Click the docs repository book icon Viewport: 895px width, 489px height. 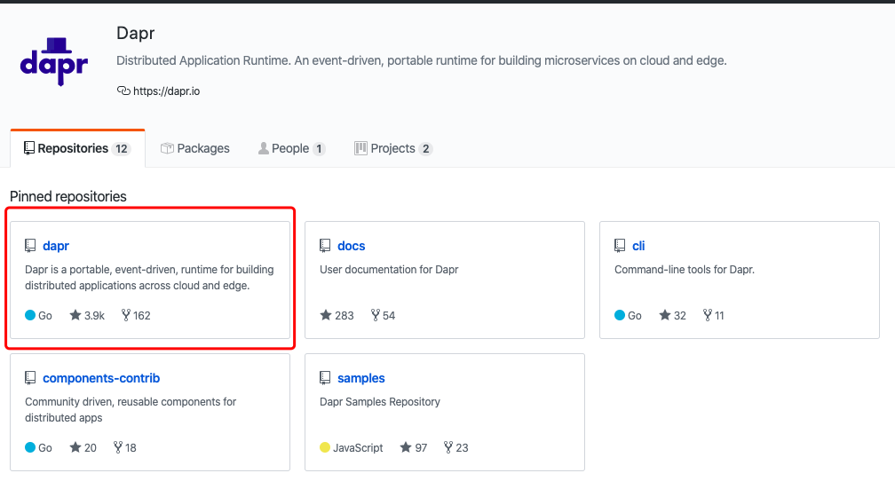pos(325,246)
